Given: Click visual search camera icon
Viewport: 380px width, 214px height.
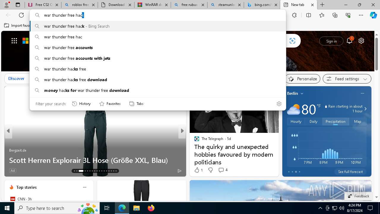Looking at the screenshot, I should click(292, 41).
